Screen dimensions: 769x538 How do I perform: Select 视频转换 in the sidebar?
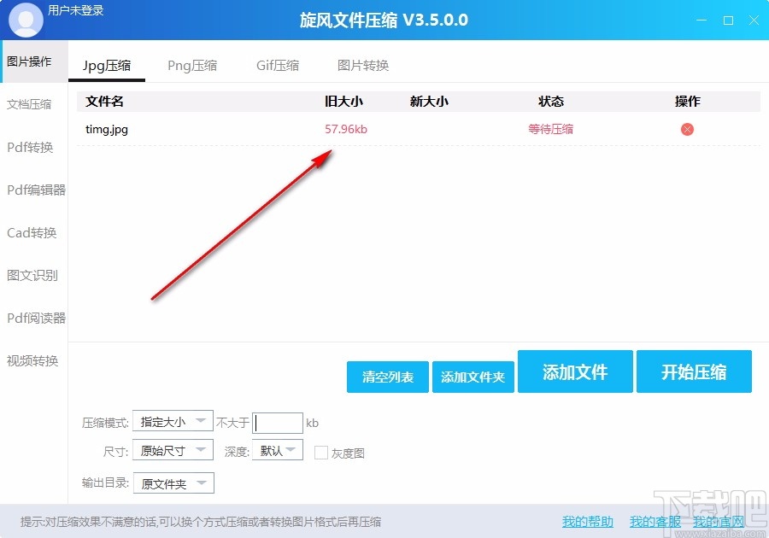coord(32,360)
